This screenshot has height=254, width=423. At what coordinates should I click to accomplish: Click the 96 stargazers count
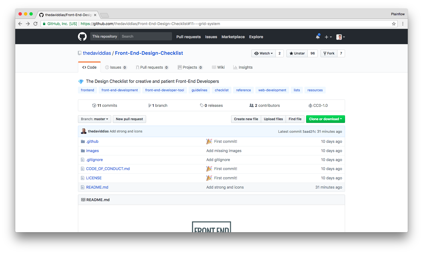(313, 53)
